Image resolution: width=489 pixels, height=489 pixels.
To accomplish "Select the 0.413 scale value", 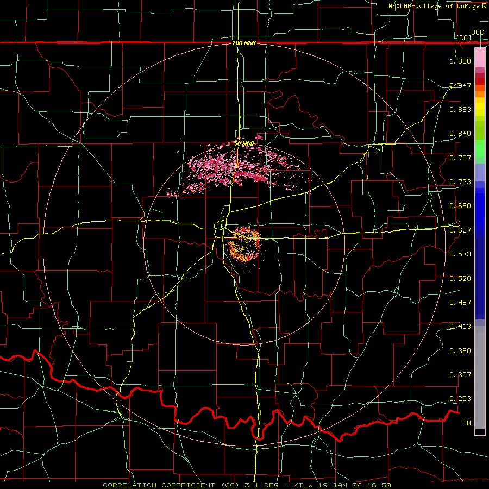I will pos(460,327).
